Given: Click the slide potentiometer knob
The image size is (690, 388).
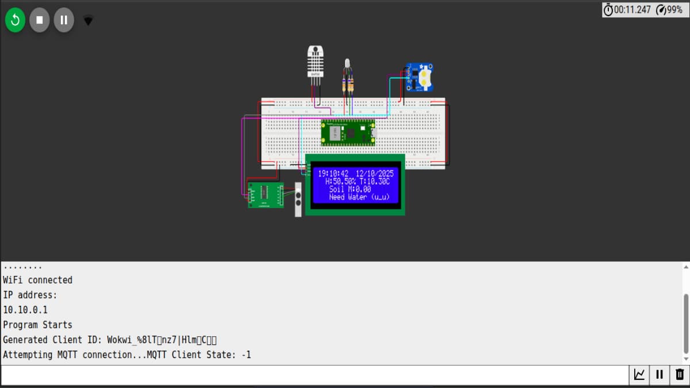Looking at the screenshot, I should click(x=297, y=198).
